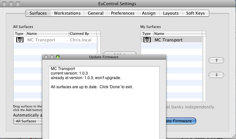
Task: Close the Update Firmware dialog
Action: (x=46, y=57)
